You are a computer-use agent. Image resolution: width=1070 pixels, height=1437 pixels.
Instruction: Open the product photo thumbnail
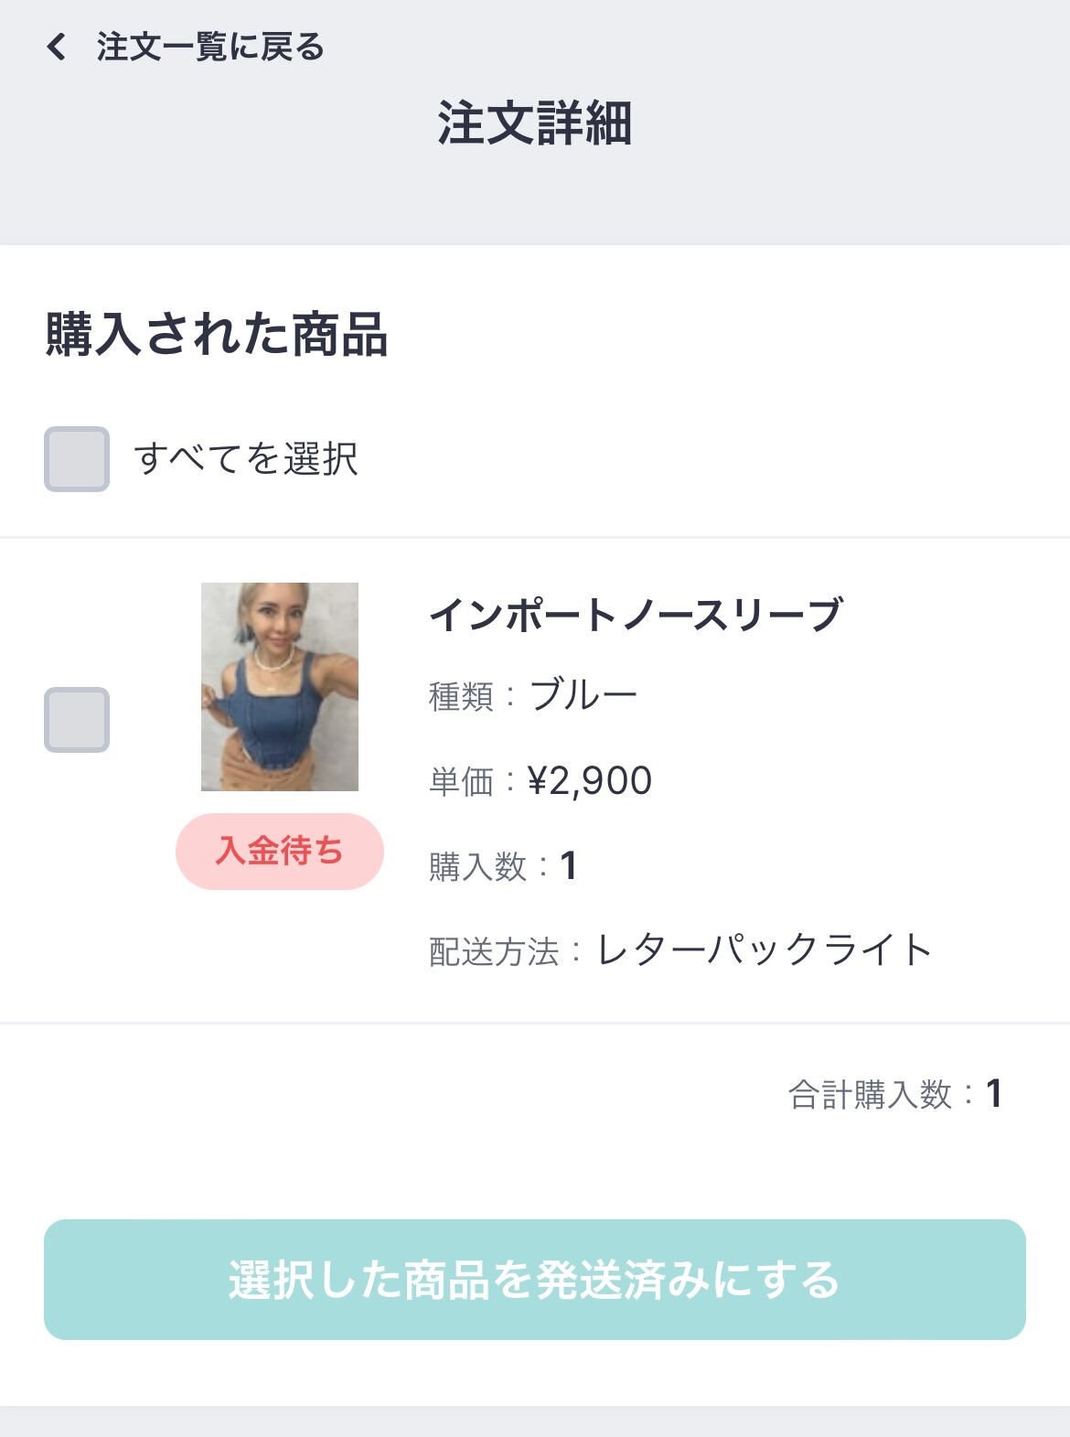280,687
